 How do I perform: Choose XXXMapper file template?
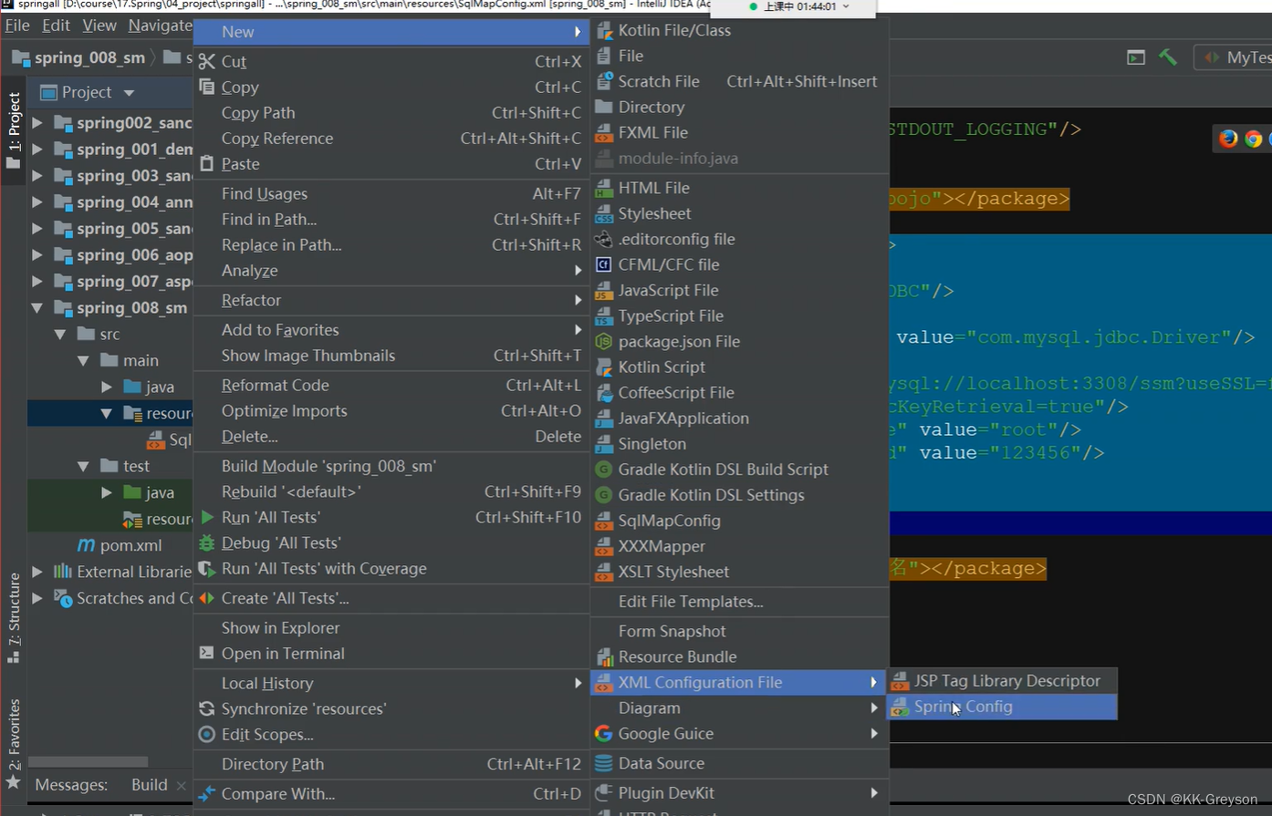[739, 547]
